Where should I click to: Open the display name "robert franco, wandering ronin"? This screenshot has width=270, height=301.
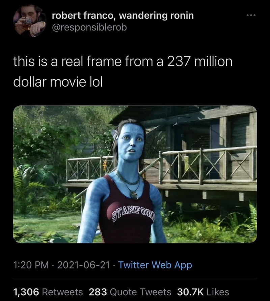coord(123,16)
